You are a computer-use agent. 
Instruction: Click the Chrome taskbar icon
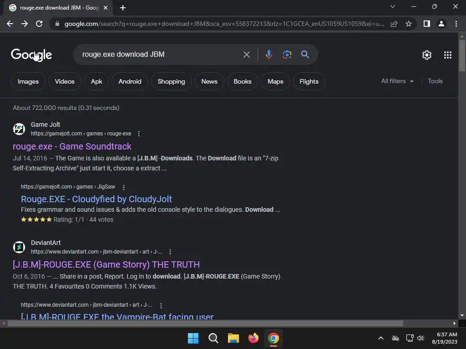tap(274, 338)
